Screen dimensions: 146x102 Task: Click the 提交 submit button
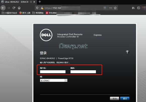(x=125, y=98)
